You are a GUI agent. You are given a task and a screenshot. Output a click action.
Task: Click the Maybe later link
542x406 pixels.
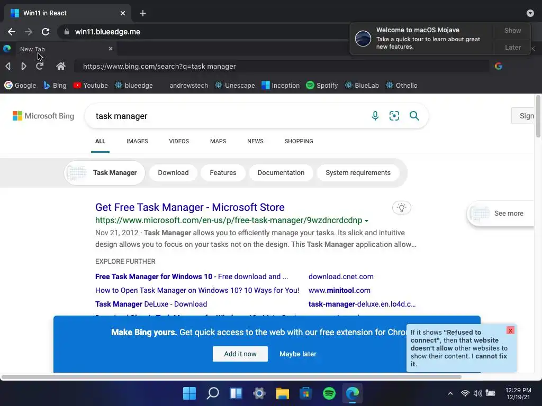298,354
